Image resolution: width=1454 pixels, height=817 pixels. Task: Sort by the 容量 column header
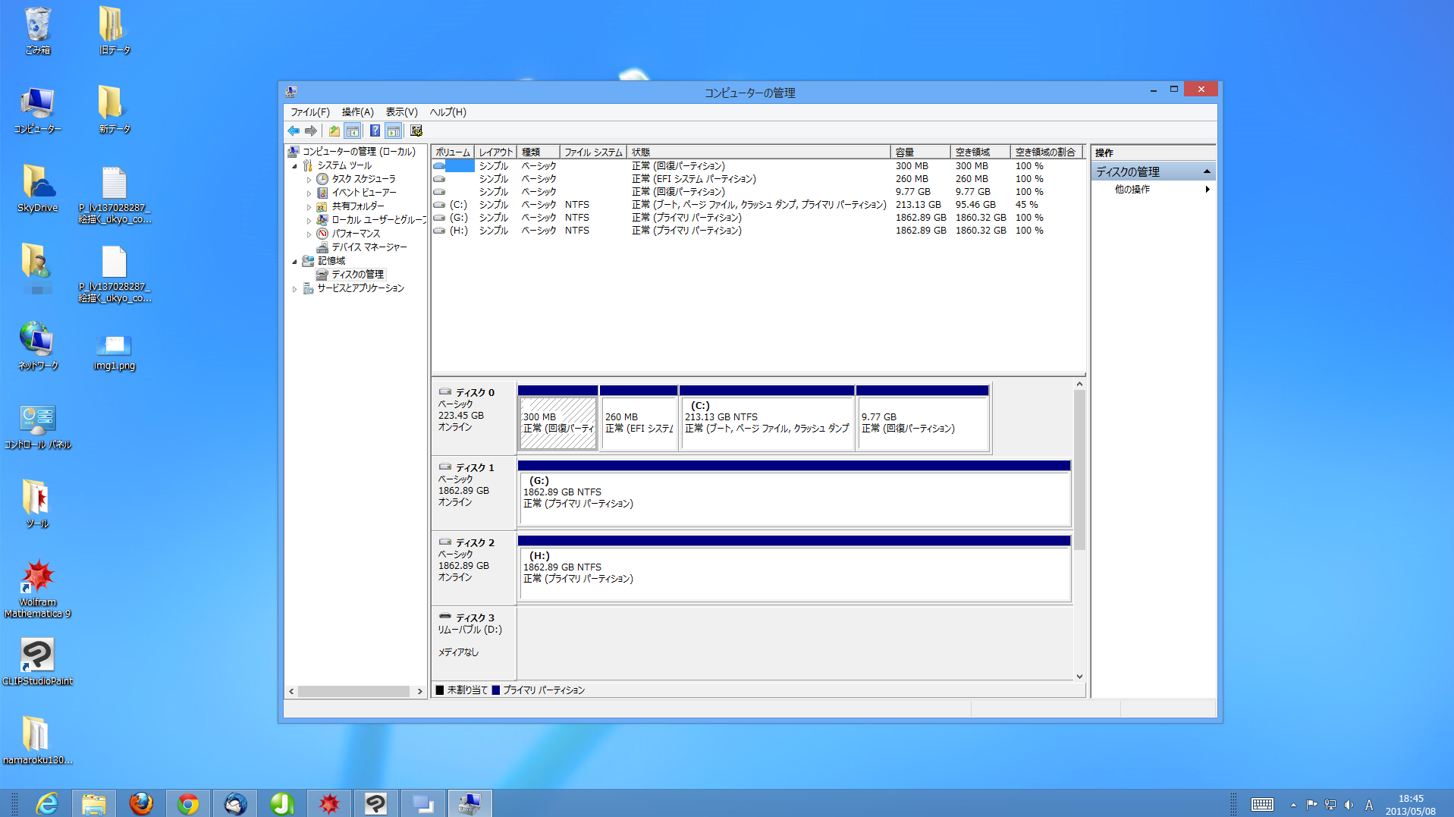(x=919, y=152)
